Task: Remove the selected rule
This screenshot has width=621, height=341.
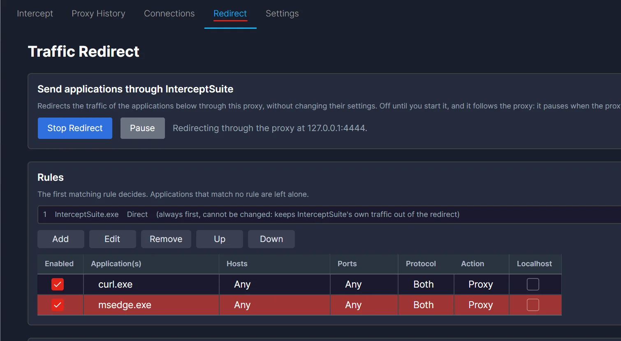Action: coord(166,239)
